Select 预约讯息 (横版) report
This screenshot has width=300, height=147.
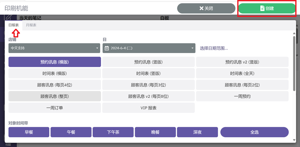click(x=55, y=62)
